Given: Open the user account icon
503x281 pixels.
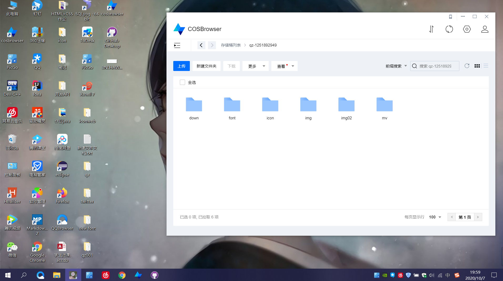Looking at the screenshot, I should (x=485, y=29).
